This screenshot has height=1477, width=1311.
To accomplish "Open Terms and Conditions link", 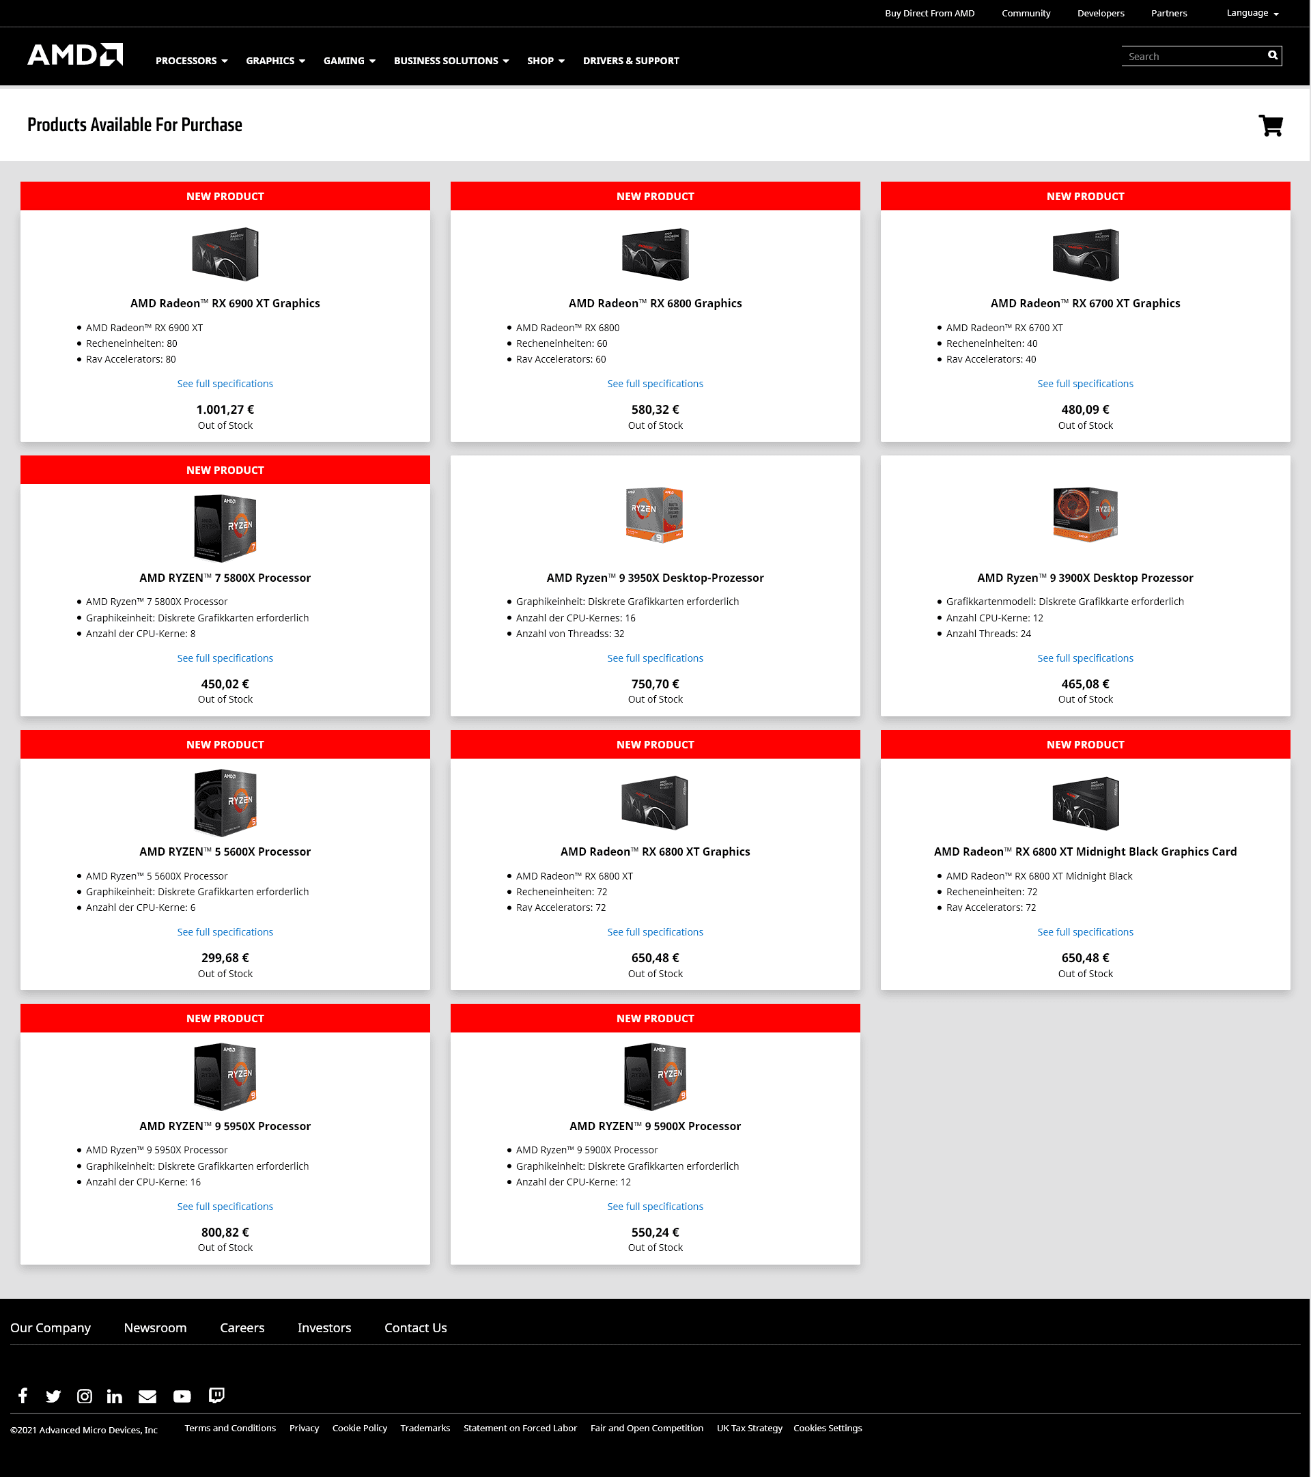I will click(231, 1429).
